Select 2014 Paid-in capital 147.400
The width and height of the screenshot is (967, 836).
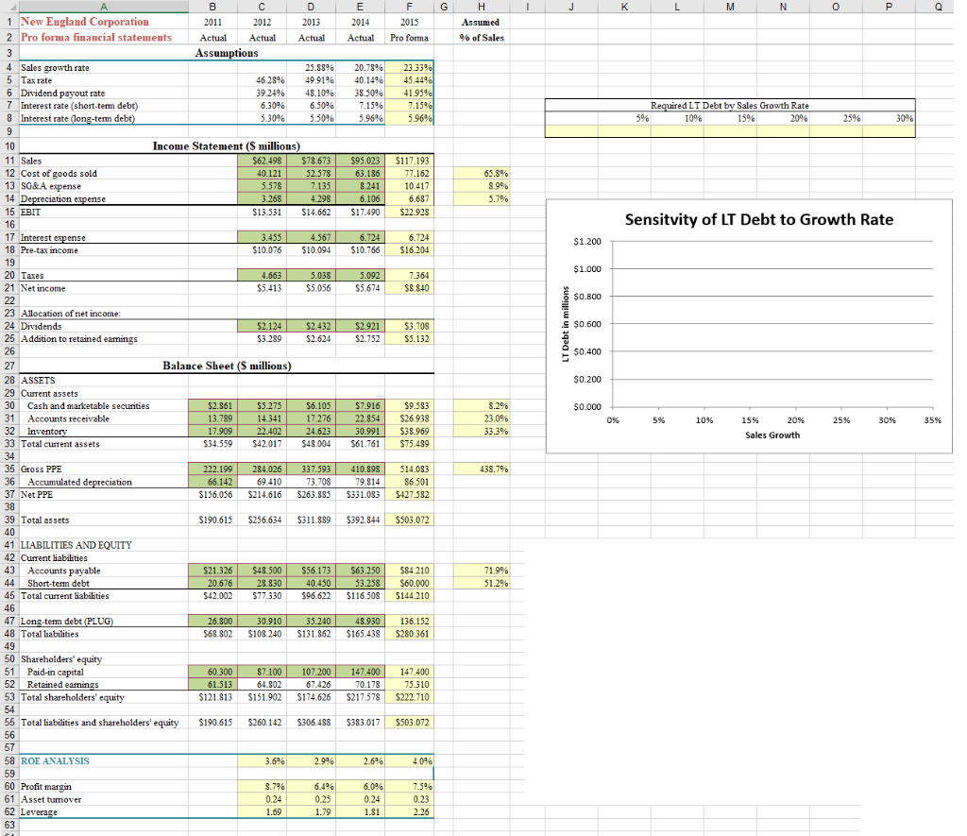coord(360,672)
